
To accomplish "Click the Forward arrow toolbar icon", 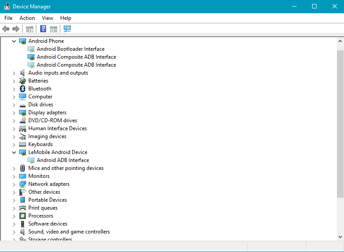I will point(16,29).
